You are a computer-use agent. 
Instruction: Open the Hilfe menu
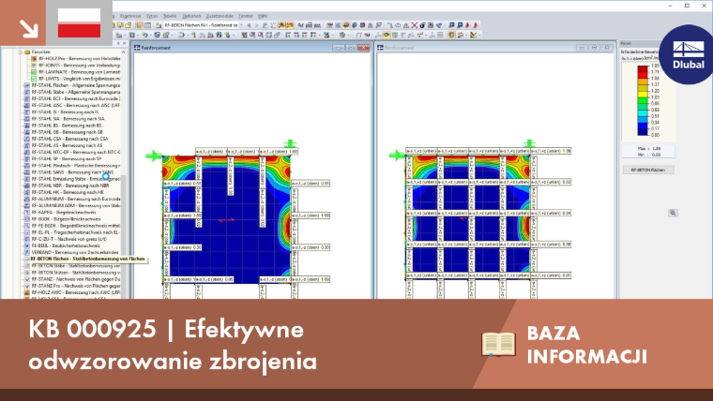[x=263, y=16]
